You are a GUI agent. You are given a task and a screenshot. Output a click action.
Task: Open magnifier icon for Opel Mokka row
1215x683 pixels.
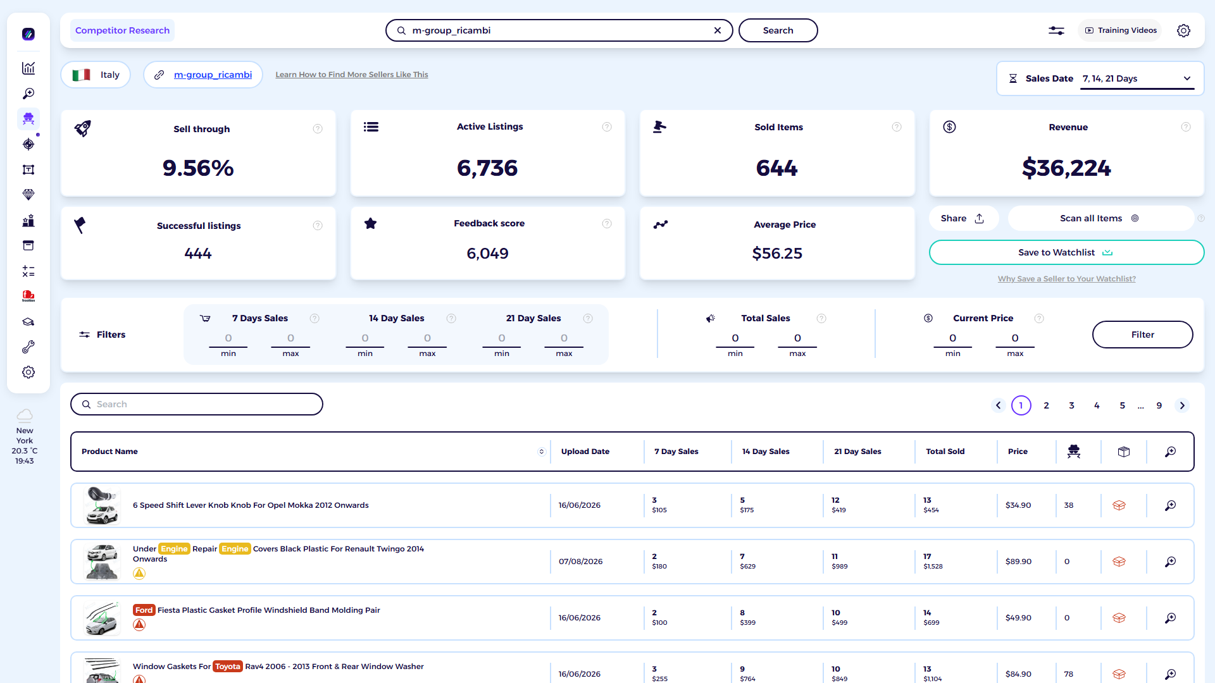1171,505
